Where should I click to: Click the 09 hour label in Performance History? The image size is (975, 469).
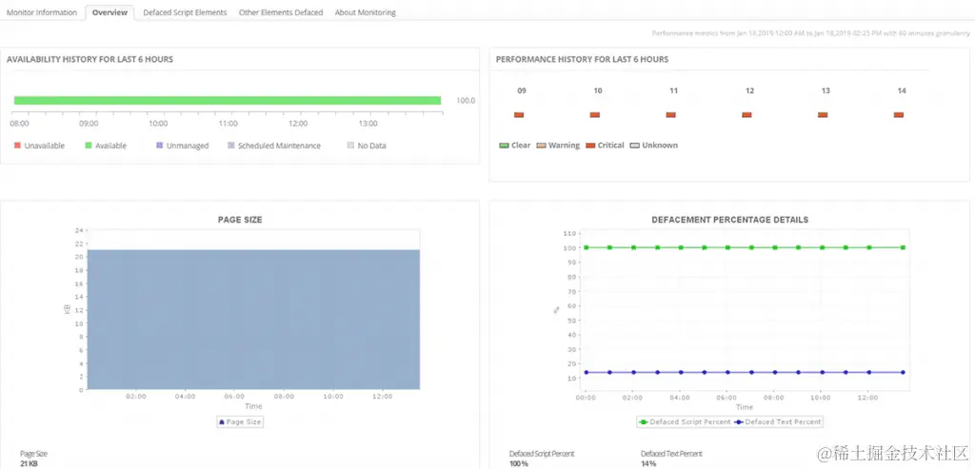[x=522, y=90]
